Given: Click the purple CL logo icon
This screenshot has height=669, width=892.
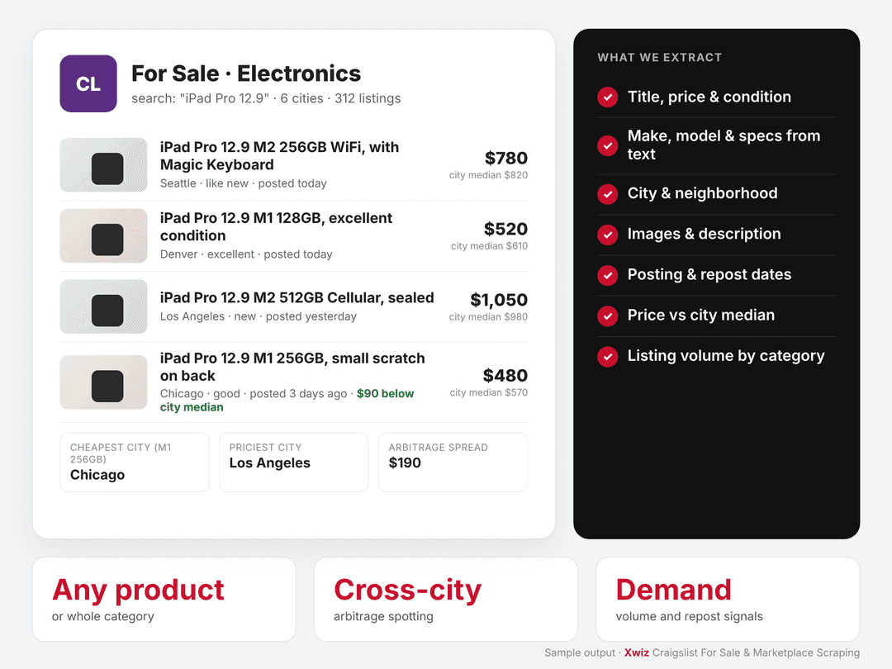Looking at the screenshot, I should tap(88, 83).
